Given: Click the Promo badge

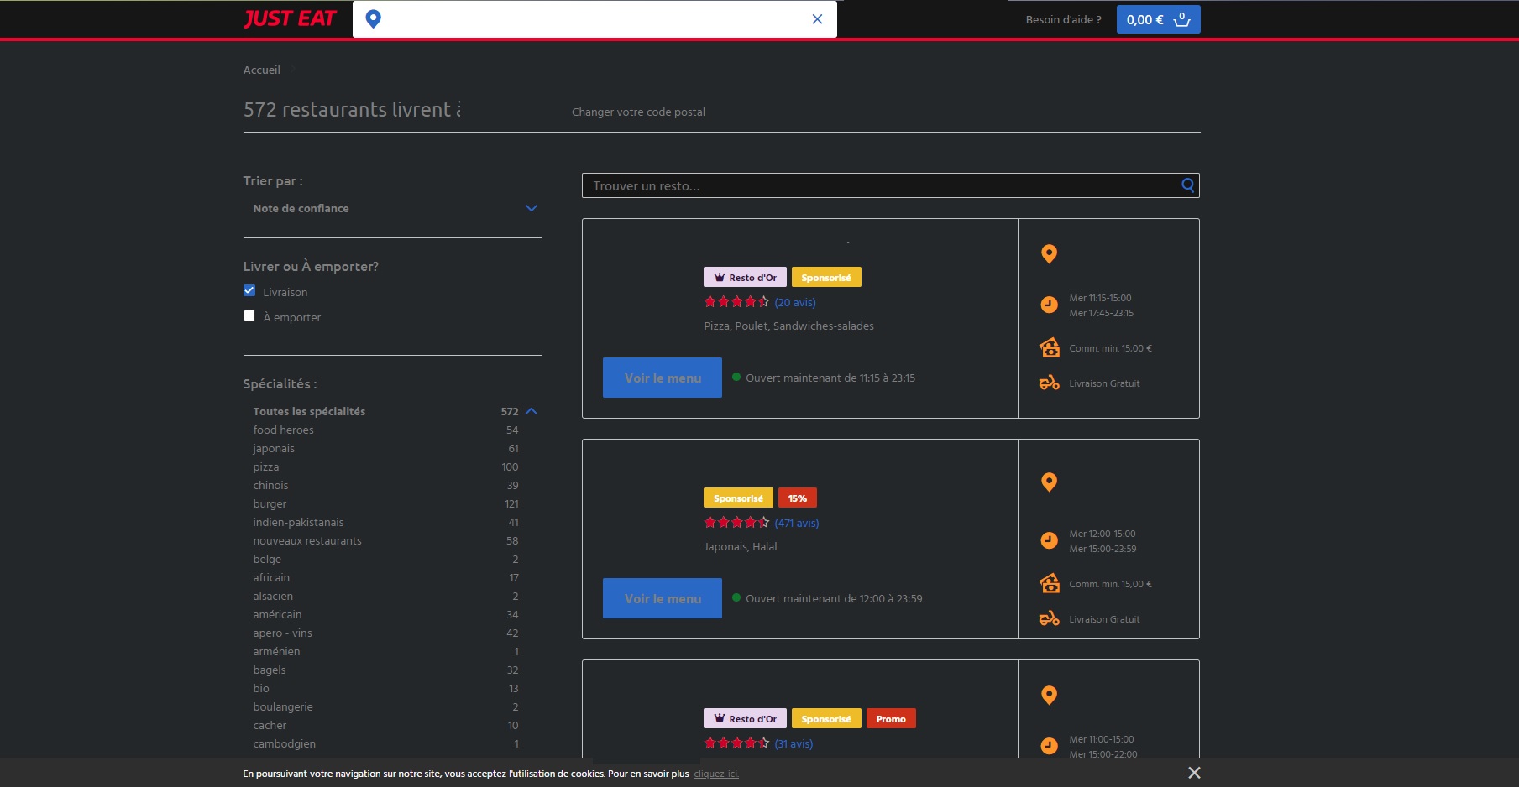Looking at the screenshot, I should (x=891, y=718).
